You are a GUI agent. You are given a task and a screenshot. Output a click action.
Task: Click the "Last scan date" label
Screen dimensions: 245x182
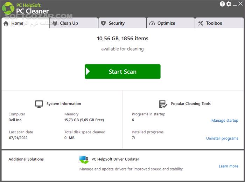pos(21,132)
